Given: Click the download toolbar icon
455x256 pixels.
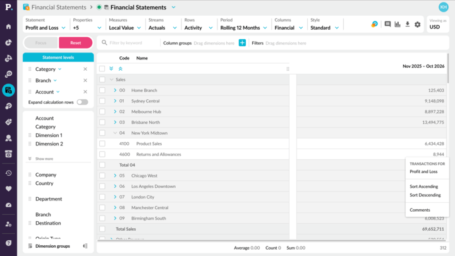Looking at the screenshot, I should [x=408, y=24].
